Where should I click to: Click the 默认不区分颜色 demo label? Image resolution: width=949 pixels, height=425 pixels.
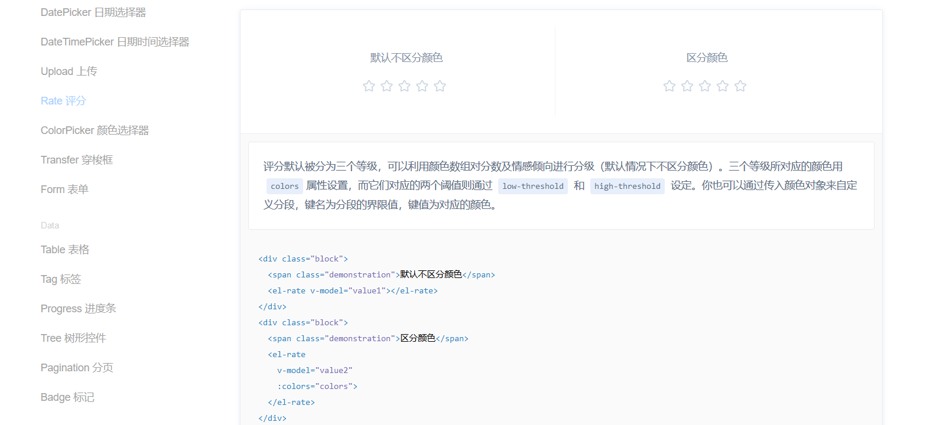click(x=407, y=58)
